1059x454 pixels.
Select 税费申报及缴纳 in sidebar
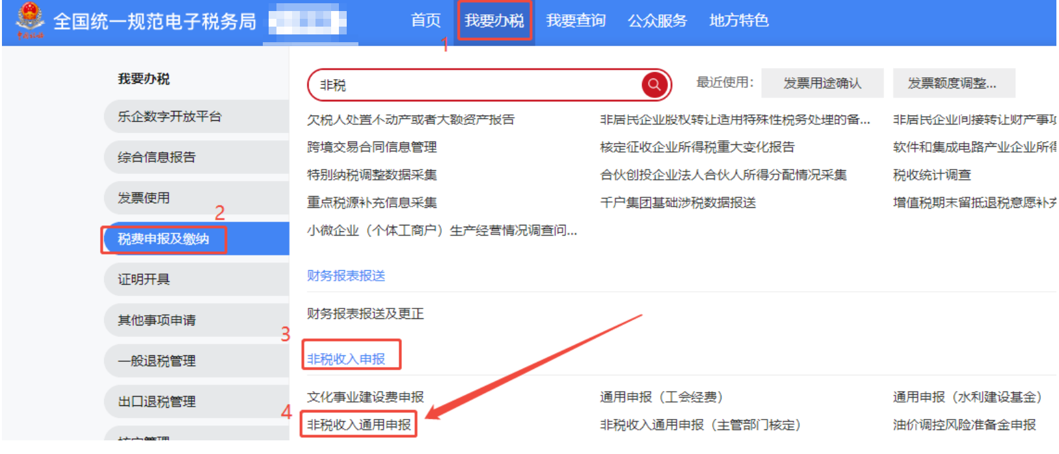click(x=195, y=238)
